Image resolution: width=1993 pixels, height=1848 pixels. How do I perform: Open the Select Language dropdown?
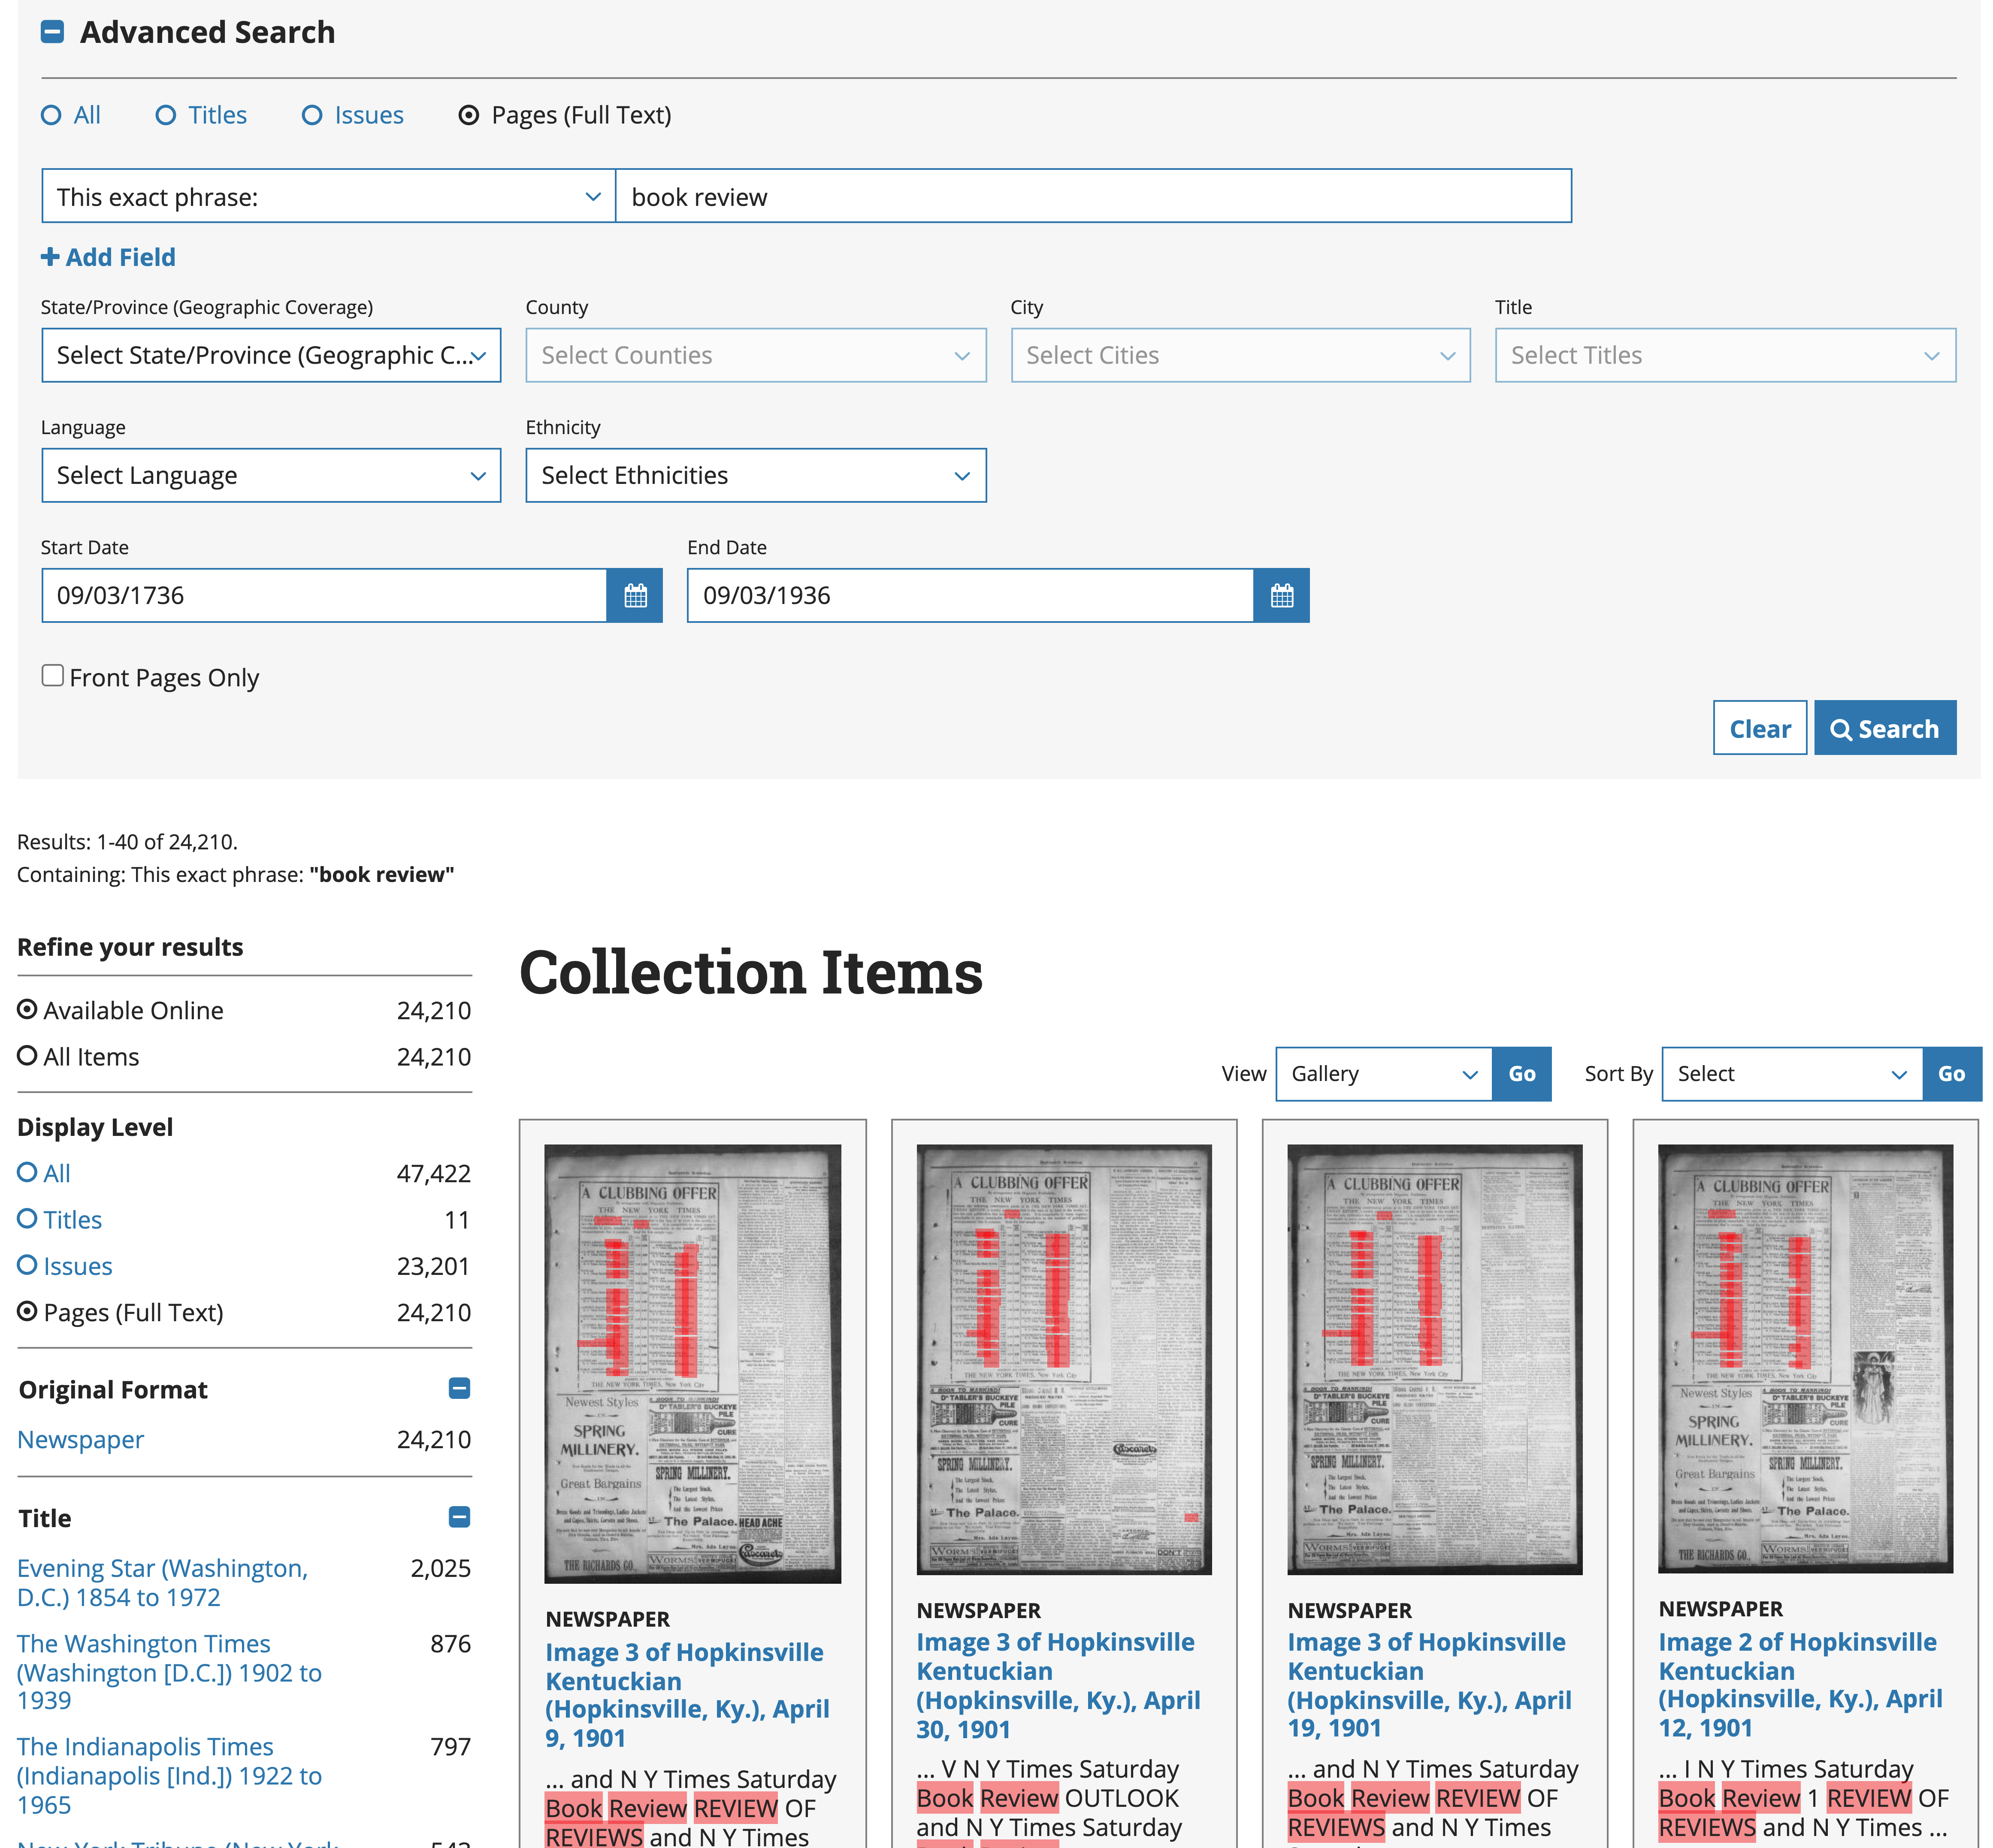[270, 475]
